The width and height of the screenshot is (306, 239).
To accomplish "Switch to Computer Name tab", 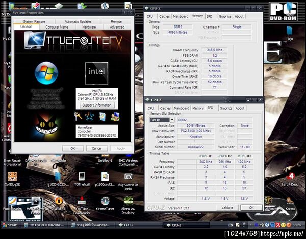I will [57, 27].
